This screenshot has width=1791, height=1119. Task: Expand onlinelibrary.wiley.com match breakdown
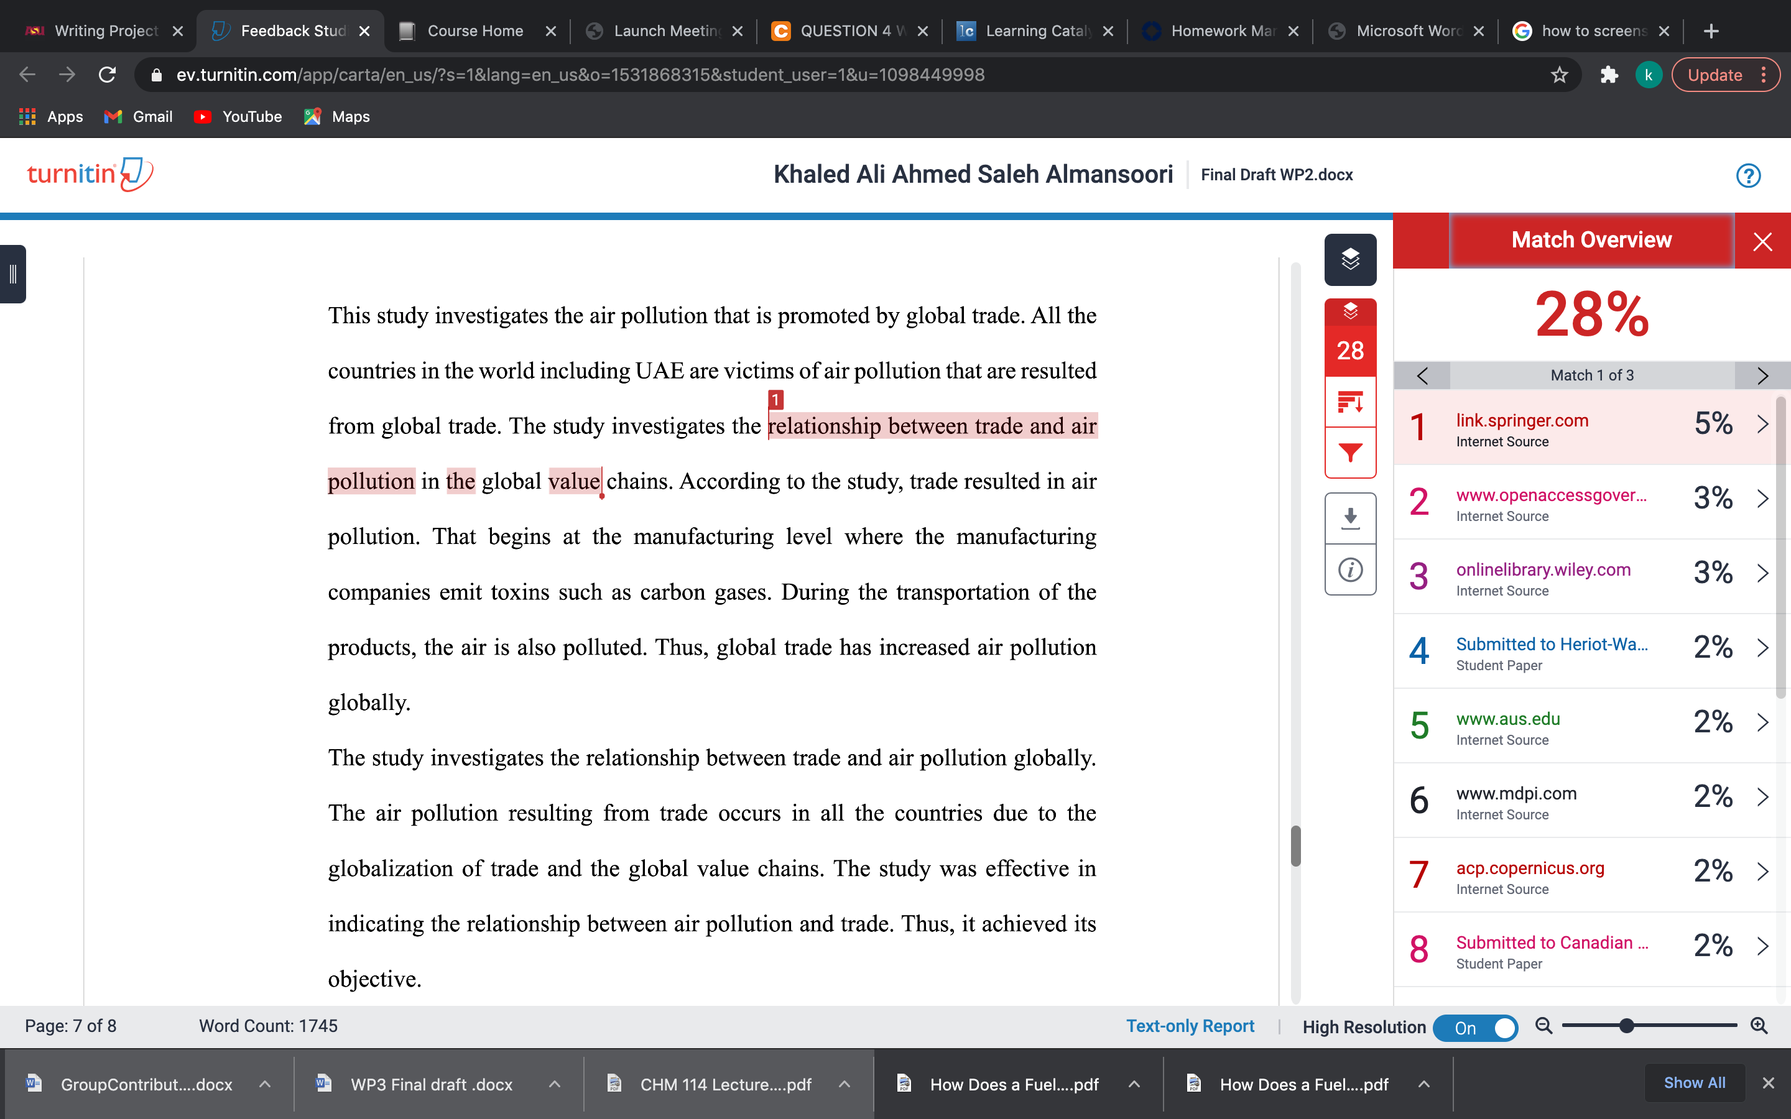pyautogui.click(x=1762, y=573)
